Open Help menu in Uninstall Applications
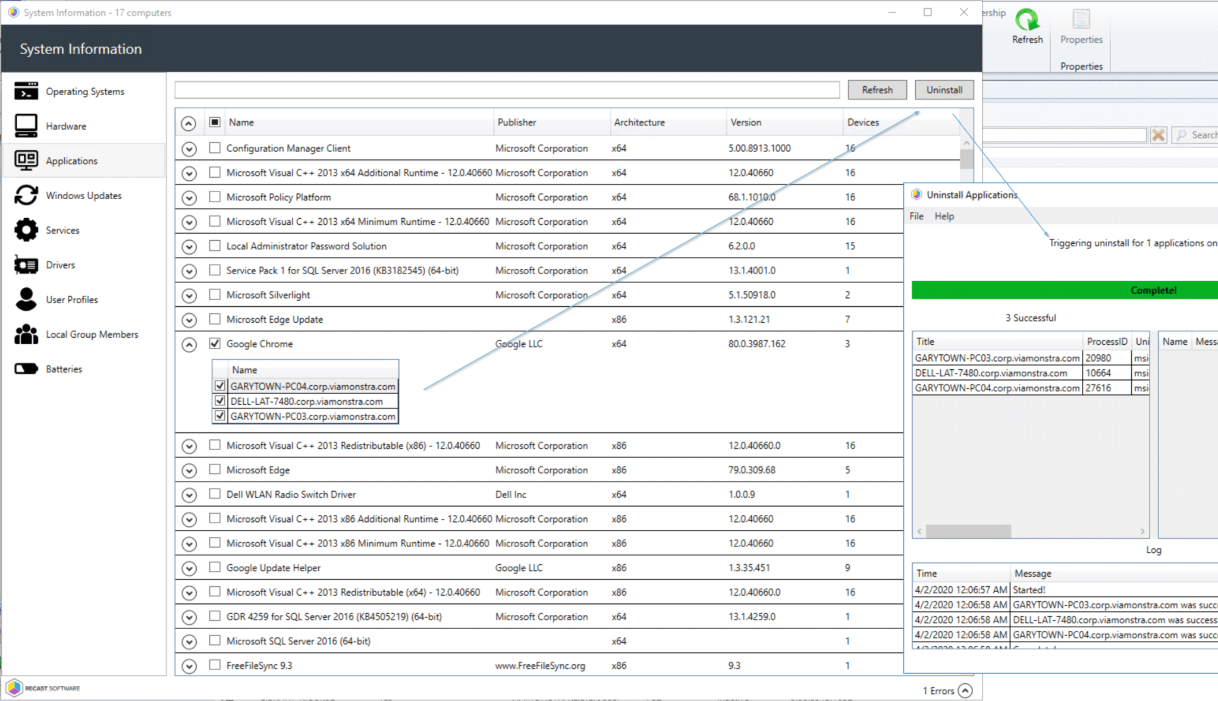The height and width of the screenshot is (701, 1218). [x=944, y=216]
